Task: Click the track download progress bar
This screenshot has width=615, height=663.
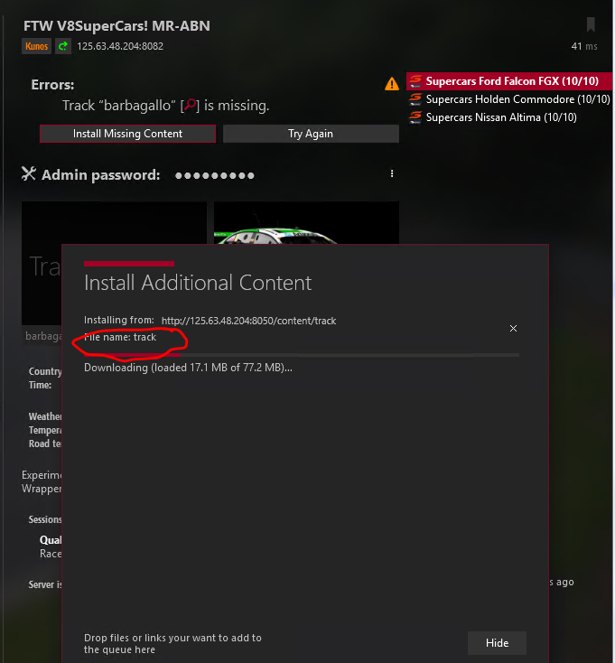Action: coord(302,355)
